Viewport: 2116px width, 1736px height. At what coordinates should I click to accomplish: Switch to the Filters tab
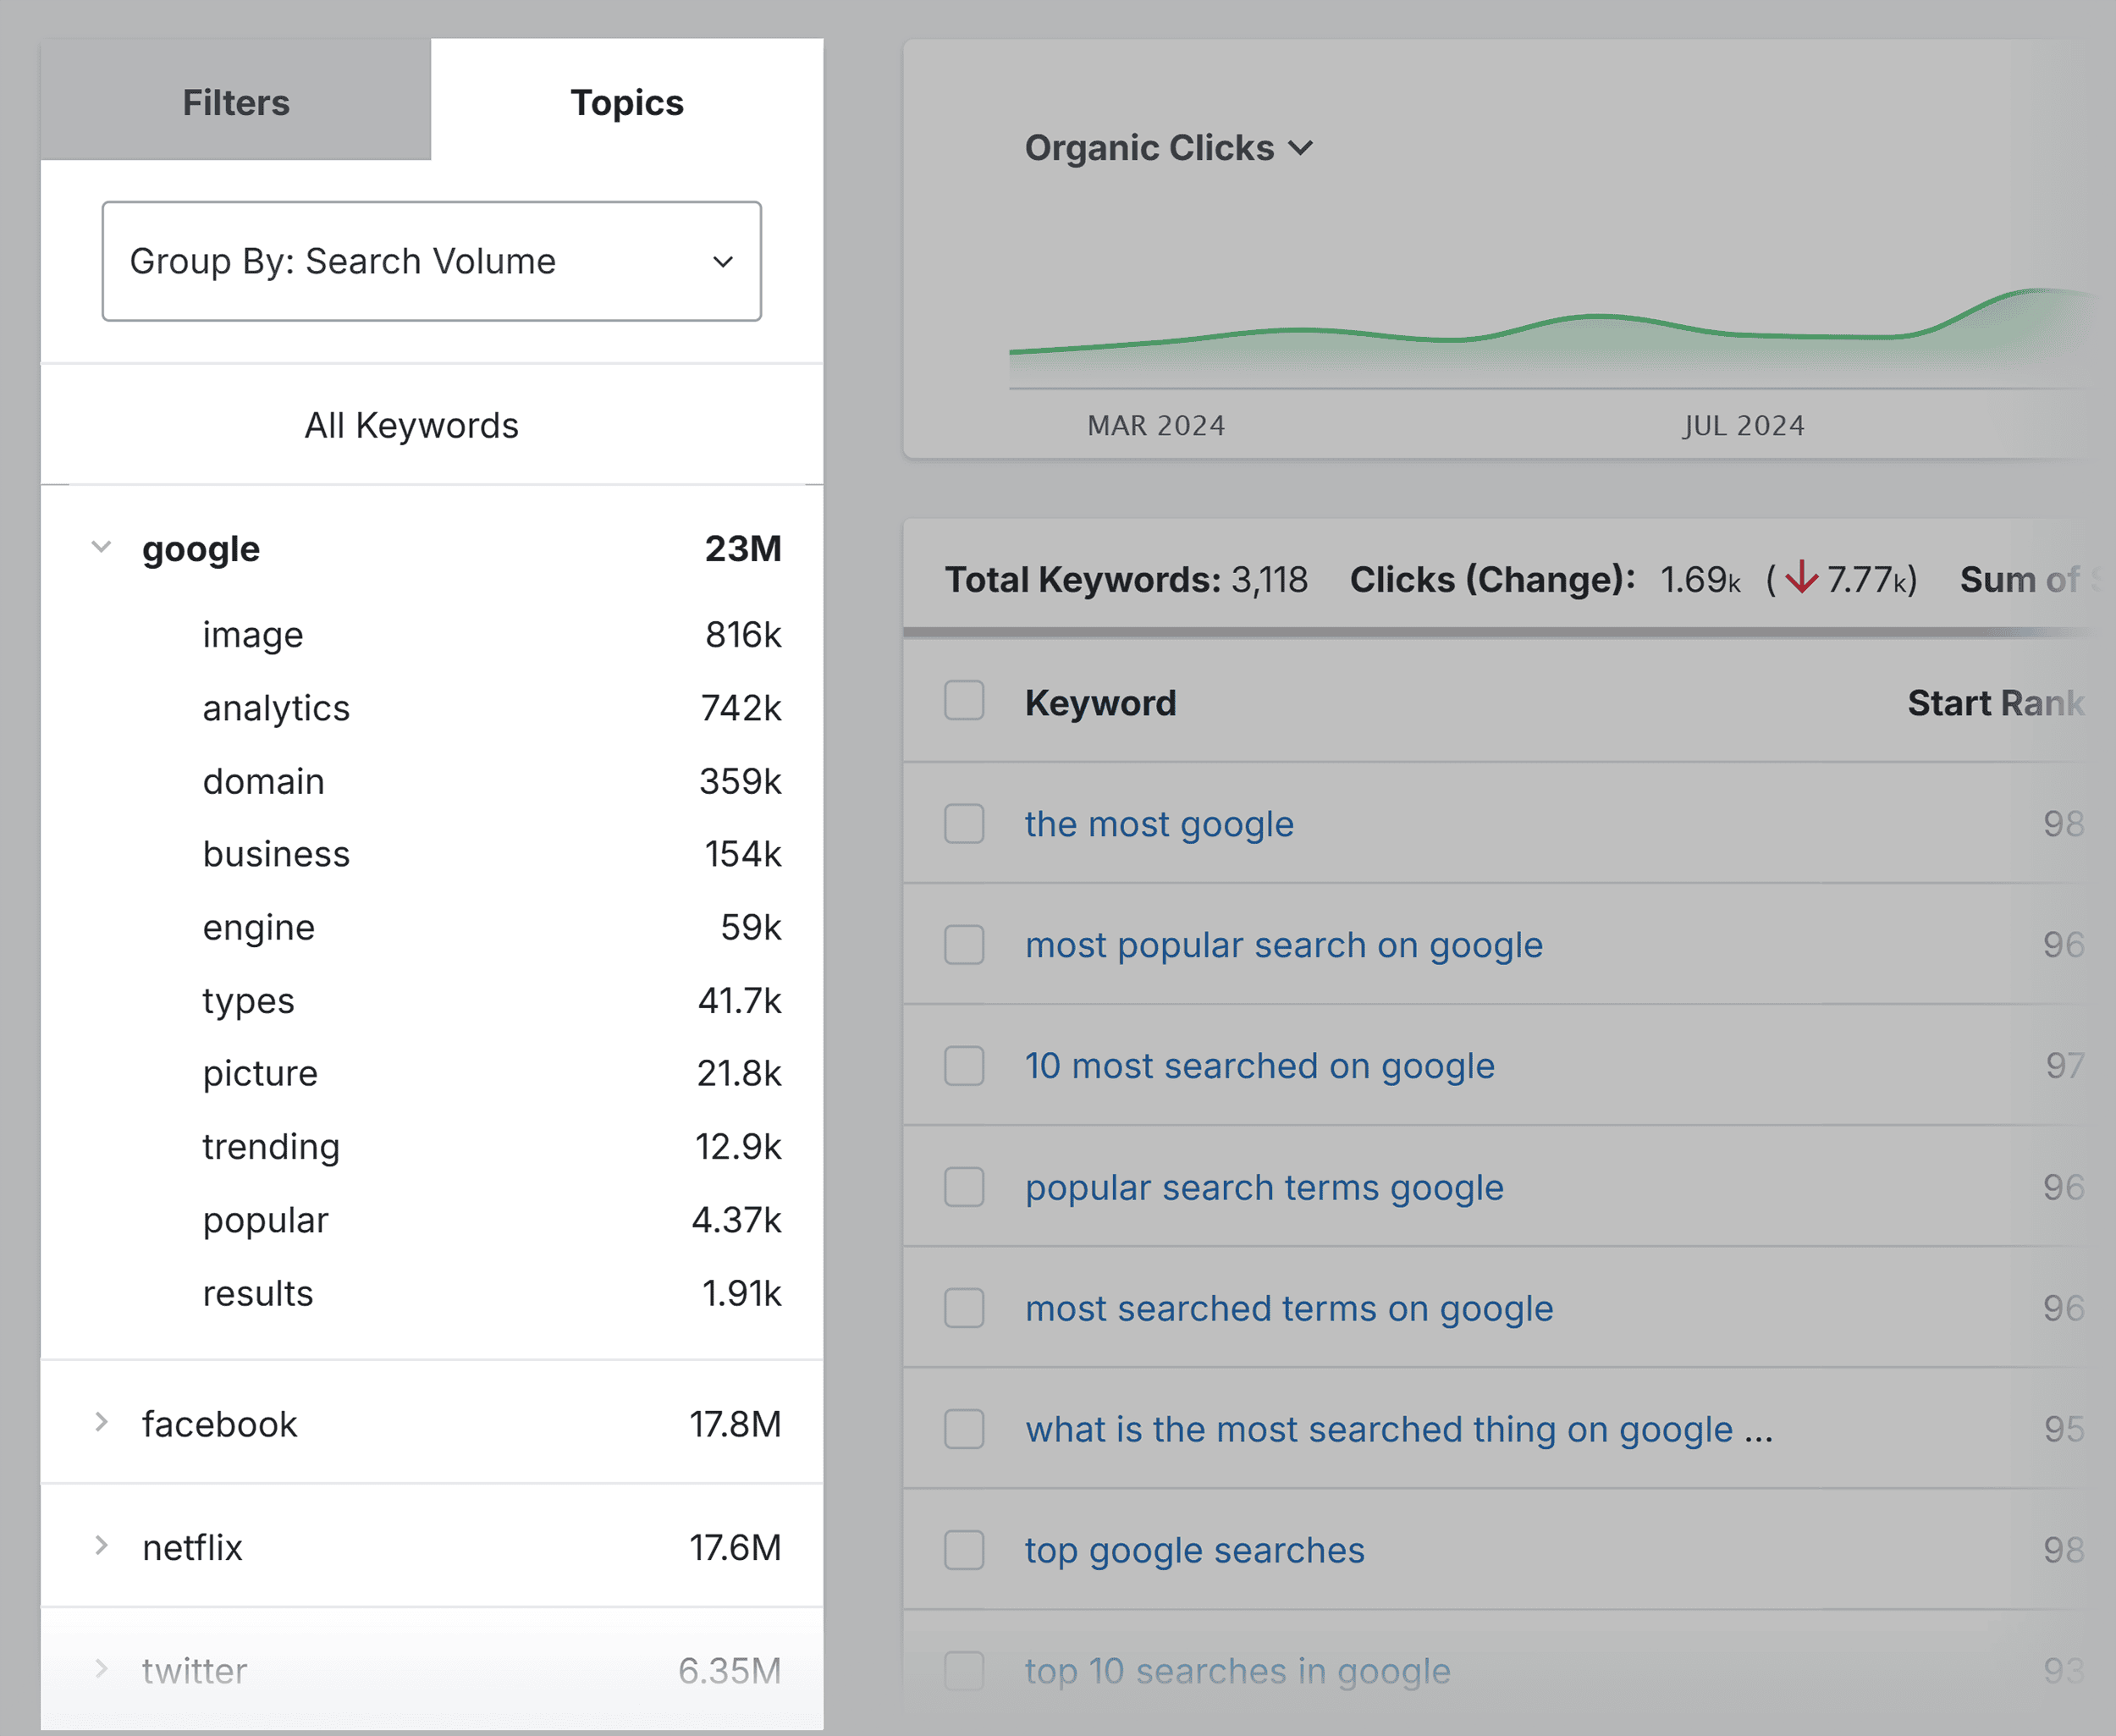point(236,102)
